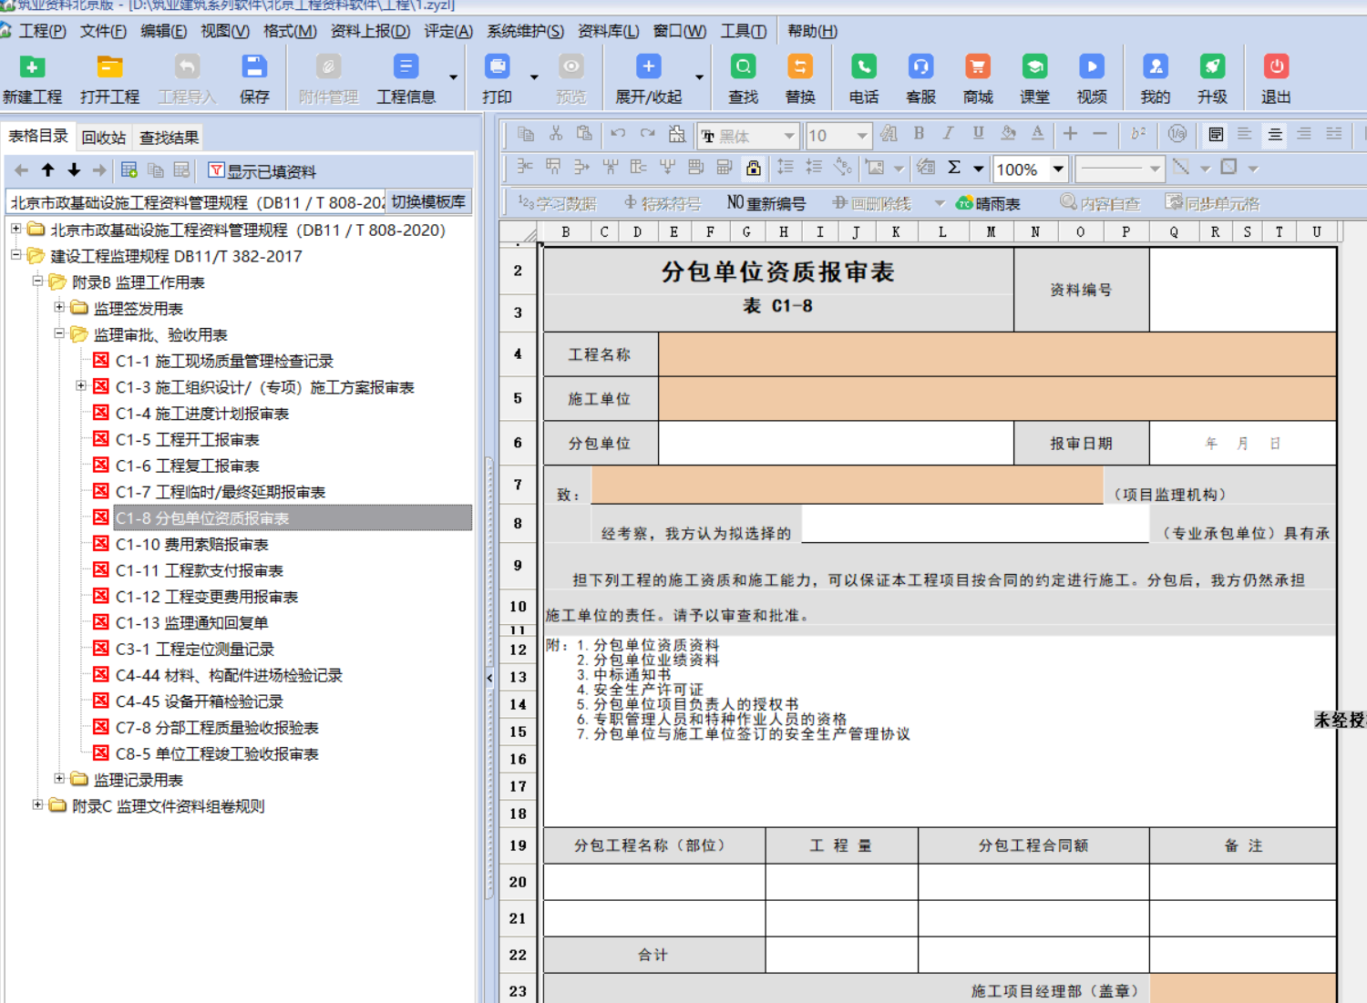Open the 视频 video icon
Image resolution: width=1367 pixels, height=1003 pixels.
point(1091,79)
